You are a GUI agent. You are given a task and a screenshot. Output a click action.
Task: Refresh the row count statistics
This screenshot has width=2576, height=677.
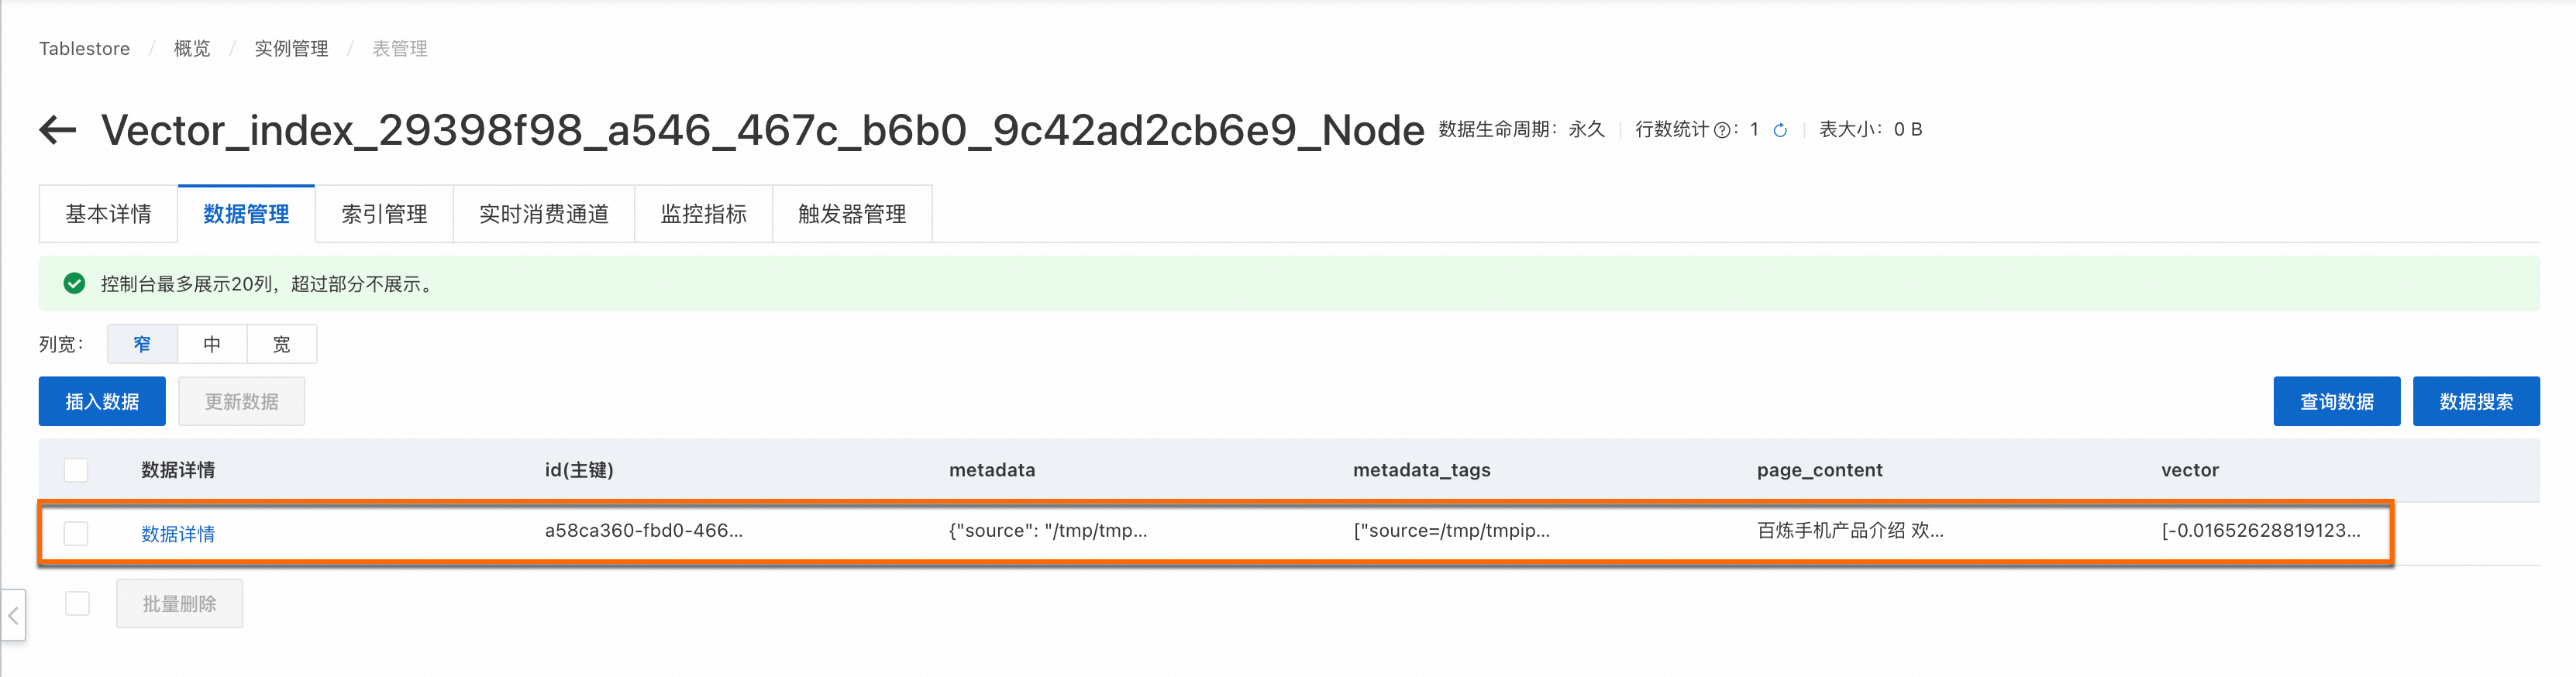click(1780, 130)
